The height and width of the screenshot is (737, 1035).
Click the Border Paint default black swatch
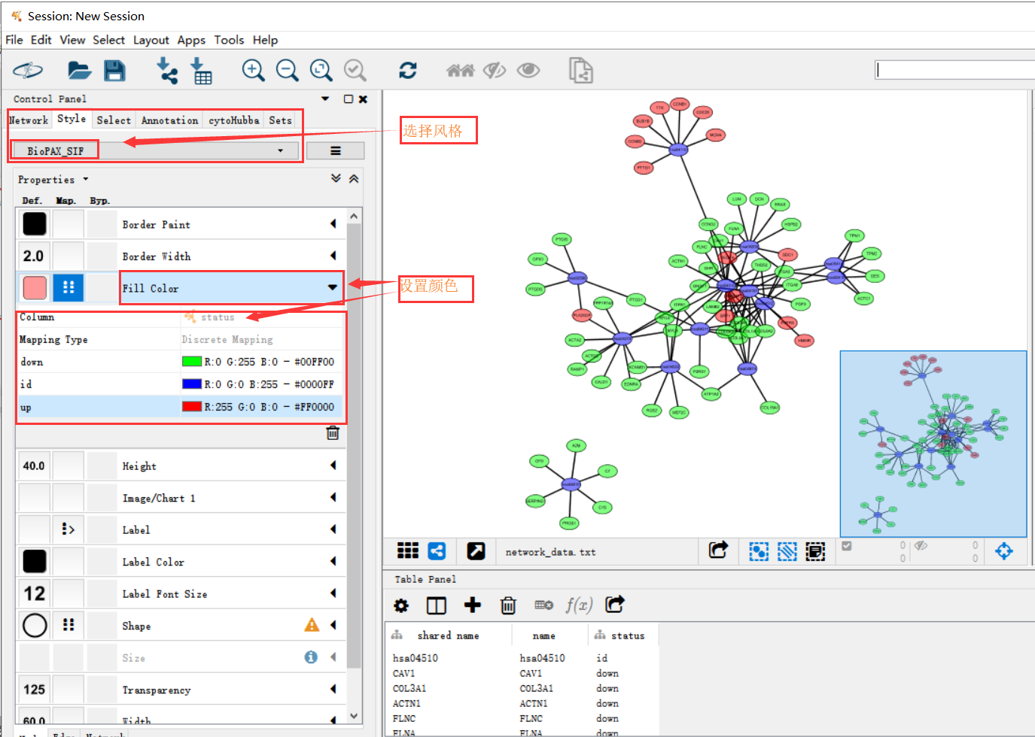(35, 223)
